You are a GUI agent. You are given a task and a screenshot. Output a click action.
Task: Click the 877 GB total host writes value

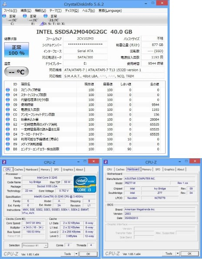pyautogui.click(x=153, y=45)
